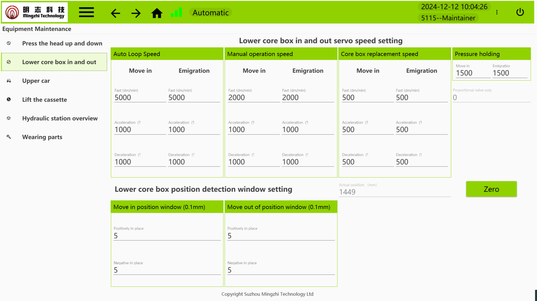Click the Mingzhi Technology logo

click(35, 12)
